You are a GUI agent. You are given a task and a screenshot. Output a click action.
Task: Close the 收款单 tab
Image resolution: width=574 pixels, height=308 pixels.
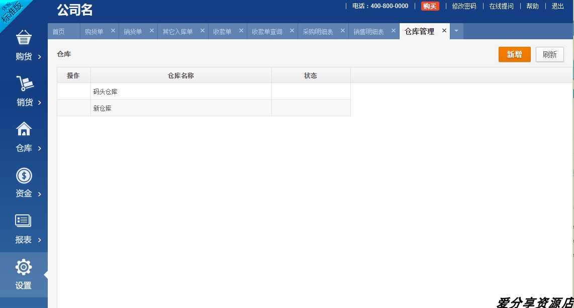pyautogui.click(x=241, y=31)
